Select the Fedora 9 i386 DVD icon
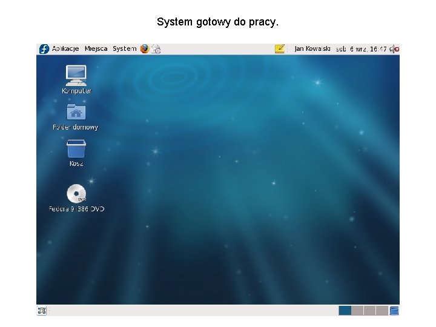Viewport: 436px width, 327px height. [76, 194]
